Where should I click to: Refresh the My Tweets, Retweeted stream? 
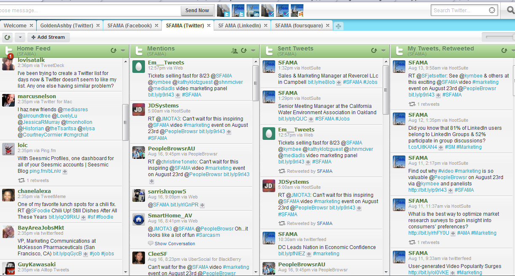tap(504, 51)
